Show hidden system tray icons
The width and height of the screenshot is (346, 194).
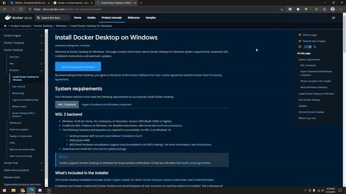[305, 190]
